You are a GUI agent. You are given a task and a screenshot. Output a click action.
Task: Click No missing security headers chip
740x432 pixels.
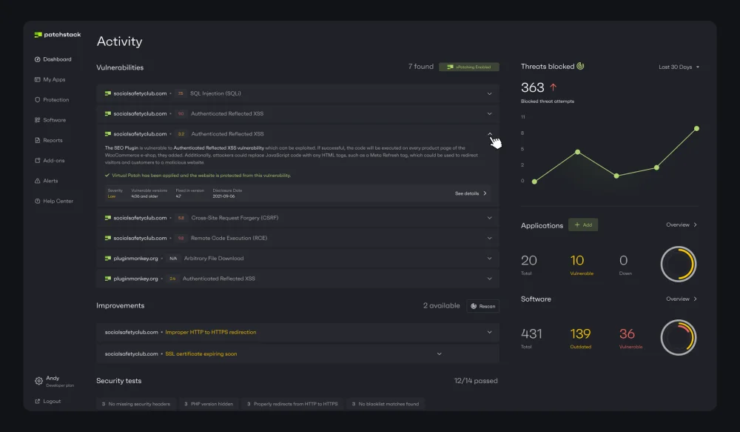(136, 404)
